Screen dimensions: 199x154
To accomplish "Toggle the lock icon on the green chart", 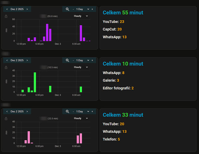I will pyautogui.click(x=6, y=67).
